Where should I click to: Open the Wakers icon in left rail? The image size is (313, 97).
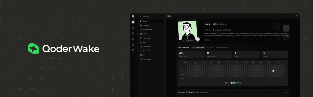point(133,22)
